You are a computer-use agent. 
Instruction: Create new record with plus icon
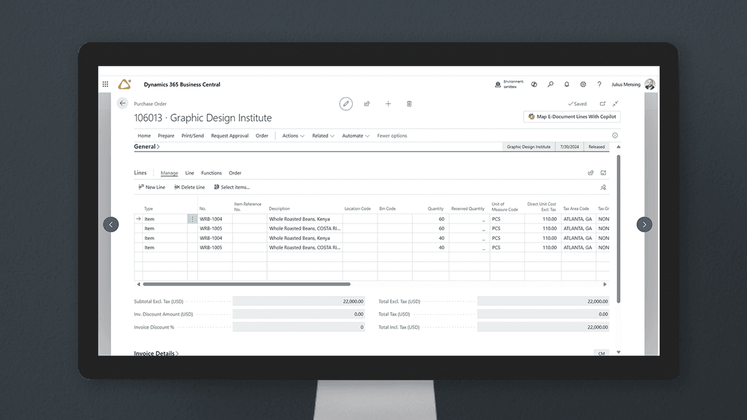[388, 104]
